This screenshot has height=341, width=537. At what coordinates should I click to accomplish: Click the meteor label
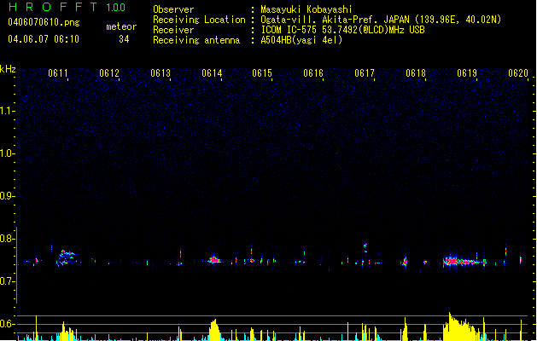point(121,26)
